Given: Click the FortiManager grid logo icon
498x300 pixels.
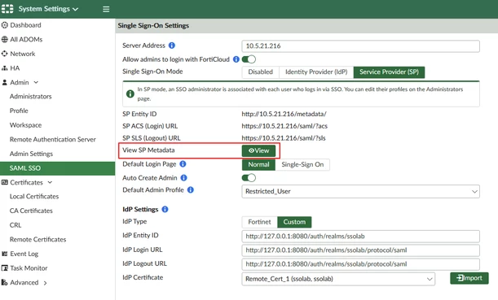Looking at the screenshot, I should [x=7, y=9].
